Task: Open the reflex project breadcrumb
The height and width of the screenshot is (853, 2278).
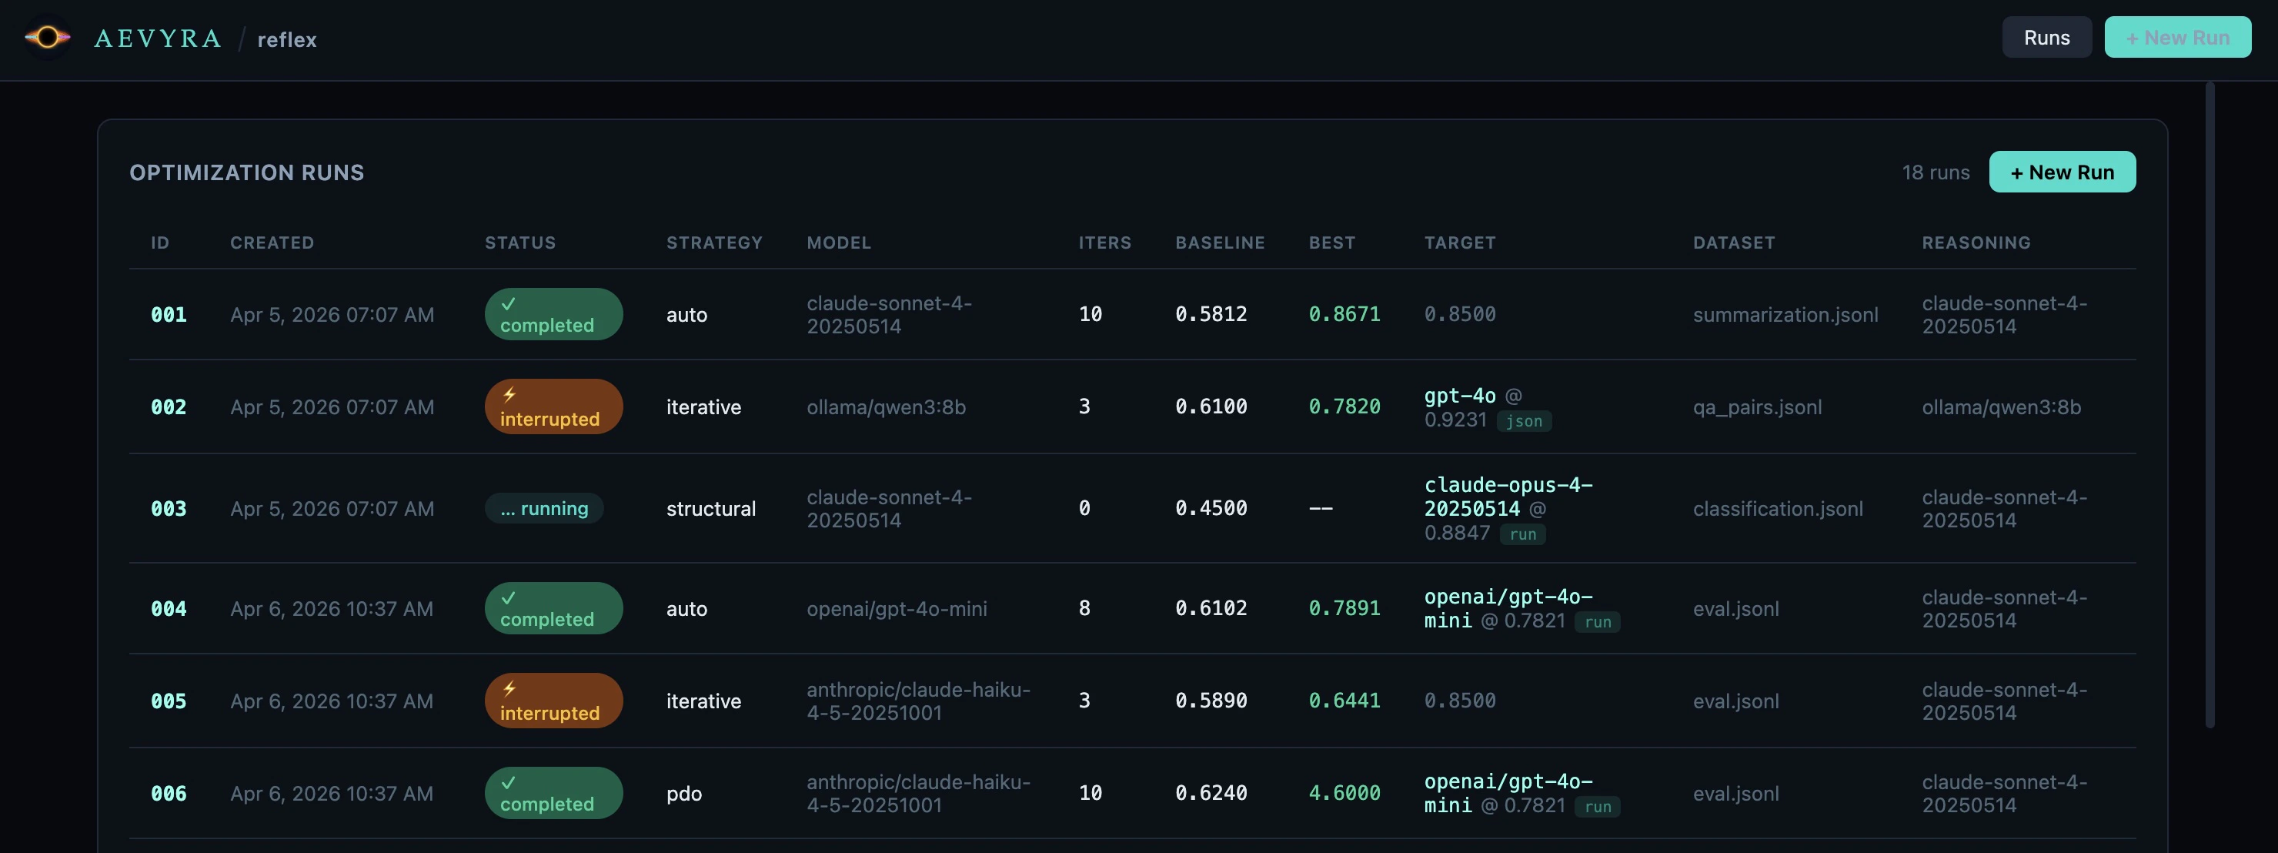Action: [286, 39]
